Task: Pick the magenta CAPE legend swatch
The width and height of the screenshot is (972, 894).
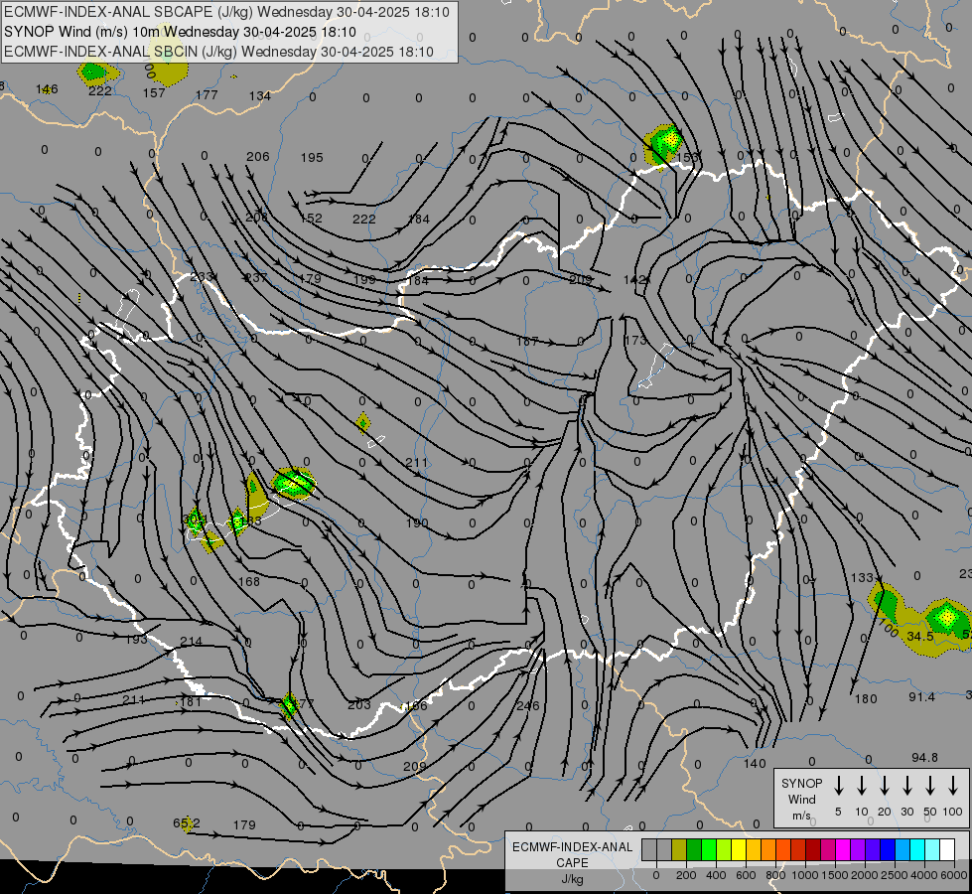Action: pyautogui.click(x=843, y=850)
